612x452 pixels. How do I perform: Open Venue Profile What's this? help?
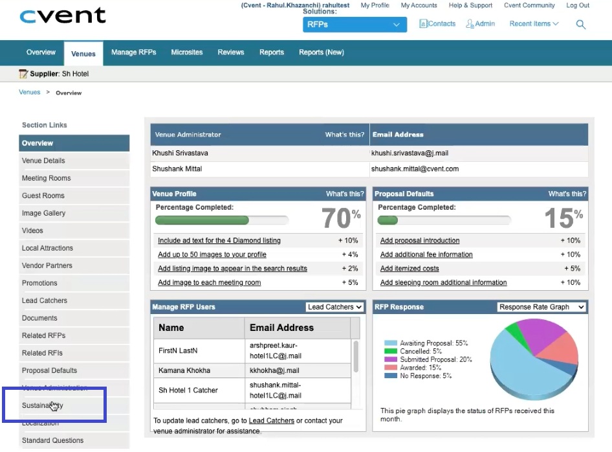(345, 194)
